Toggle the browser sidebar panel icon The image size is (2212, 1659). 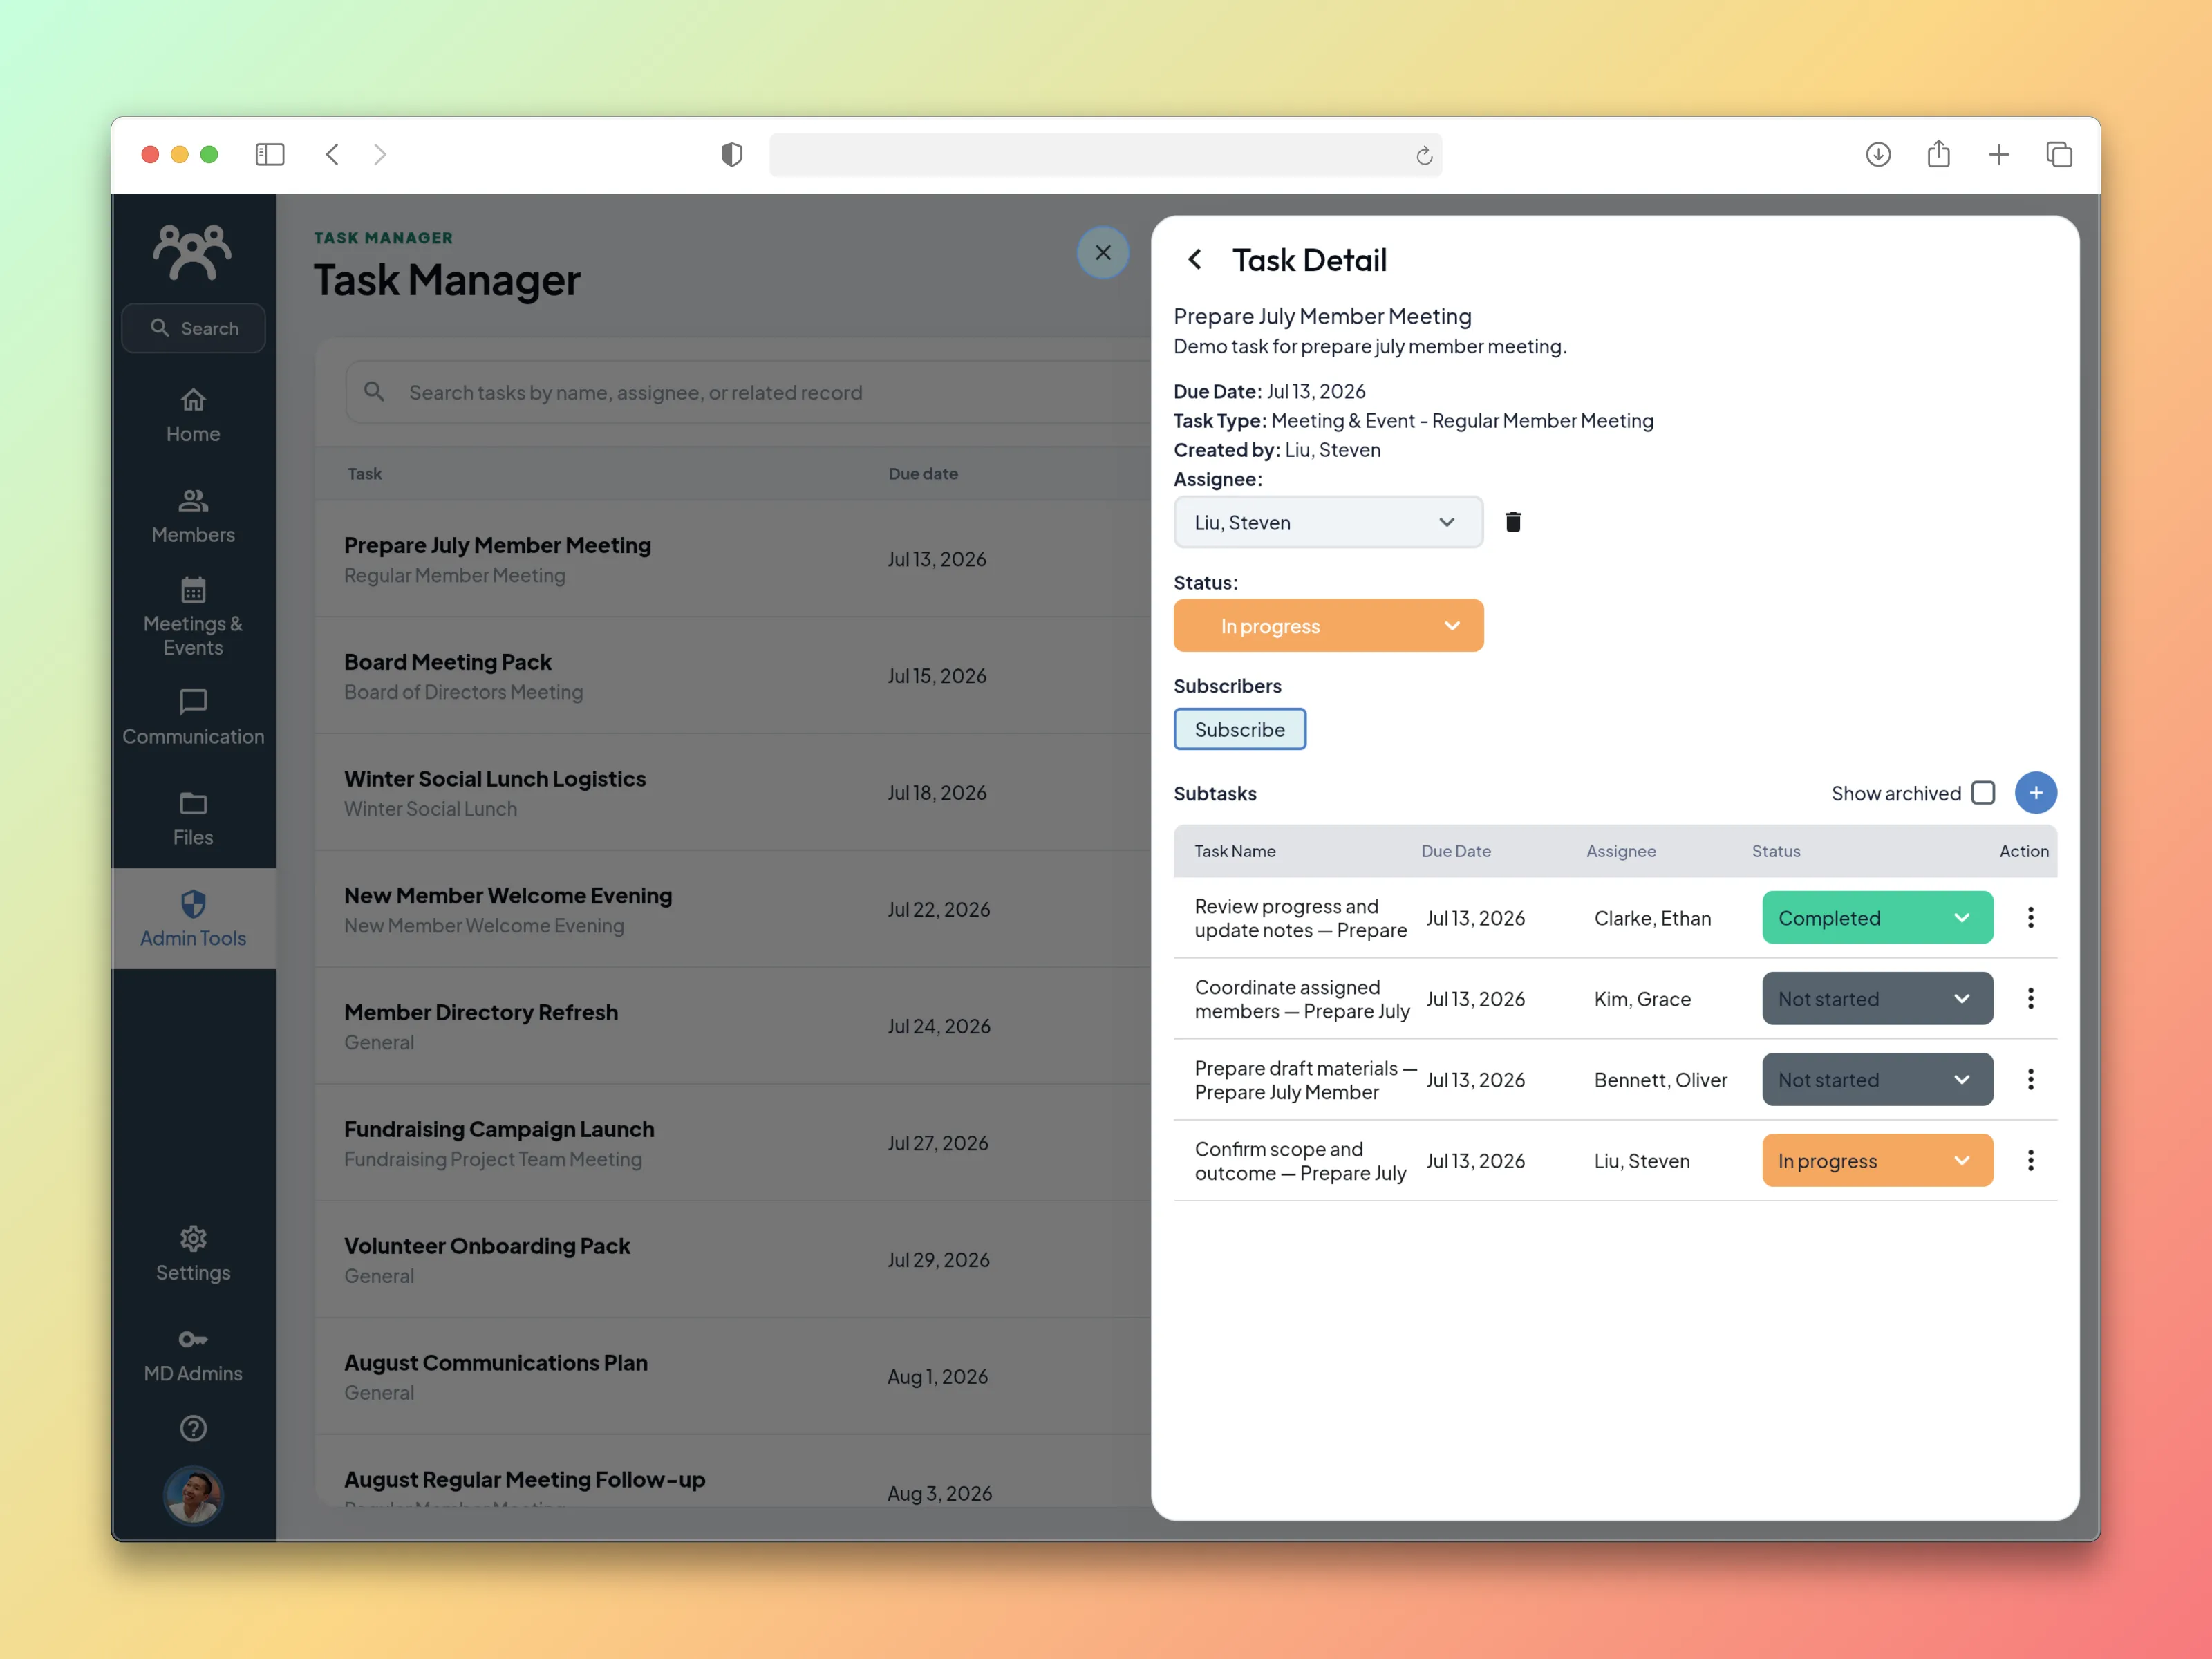pos(270,154)
